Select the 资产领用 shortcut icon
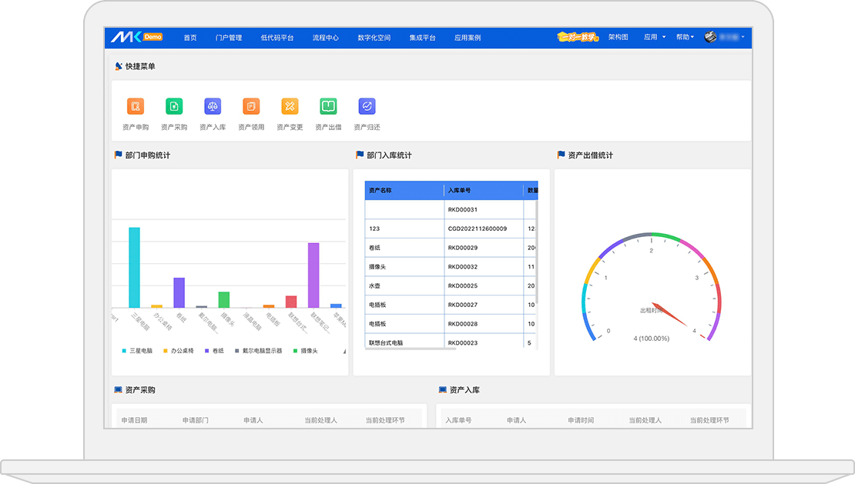 [x=251, y=107]
